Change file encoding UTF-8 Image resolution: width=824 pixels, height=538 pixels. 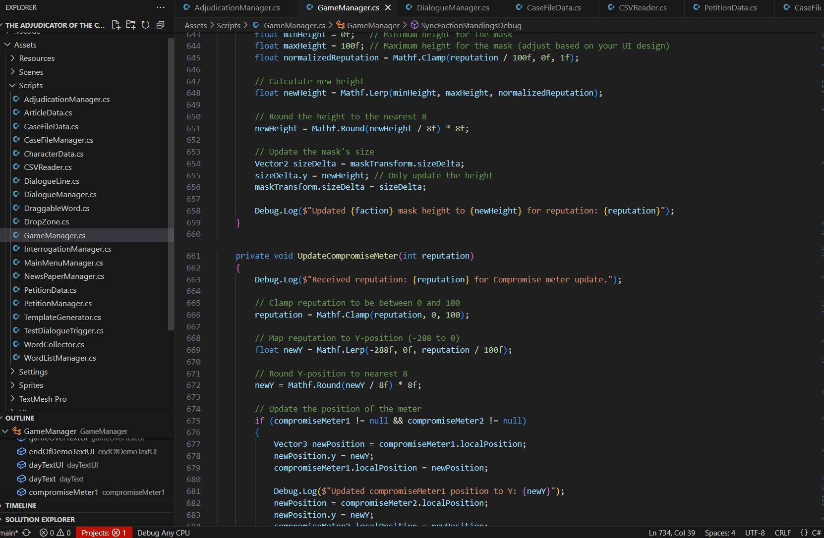click(755, 533)
